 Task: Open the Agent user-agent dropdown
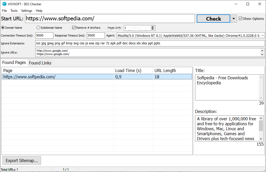click(263, 35)
